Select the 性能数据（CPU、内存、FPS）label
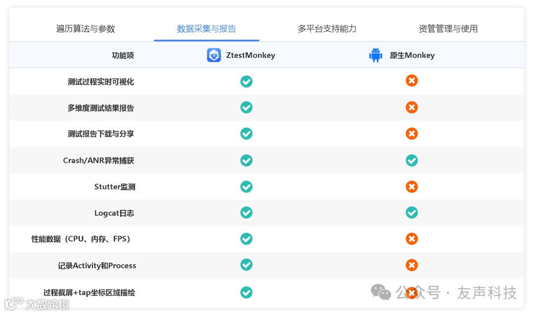 81,239
